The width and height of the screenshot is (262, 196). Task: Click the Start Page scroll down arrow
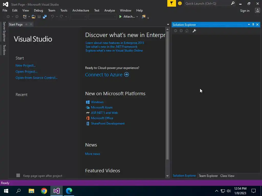pyautogui.click(x=167, y=176)
